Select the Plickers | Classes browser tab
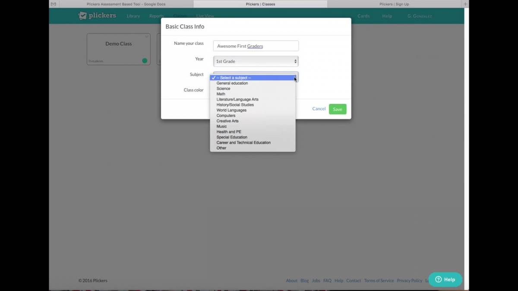 point(260,4)
